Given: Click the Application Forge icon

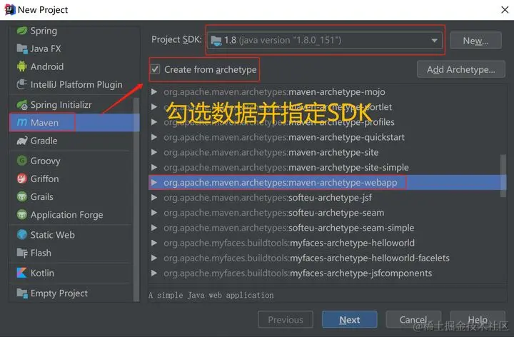Looking at the screenshot, I should [22, 215].
